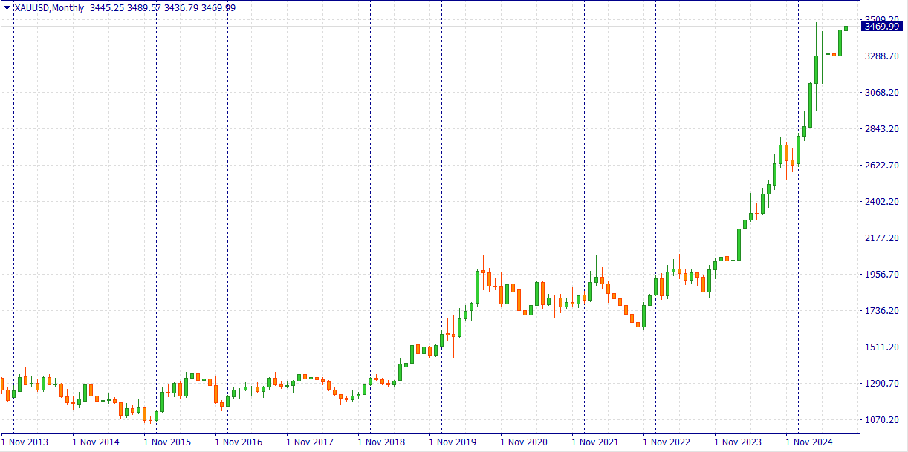908x452 pixels.
Task: Click the 1 Nov 2016 date label
Action: 239,442
